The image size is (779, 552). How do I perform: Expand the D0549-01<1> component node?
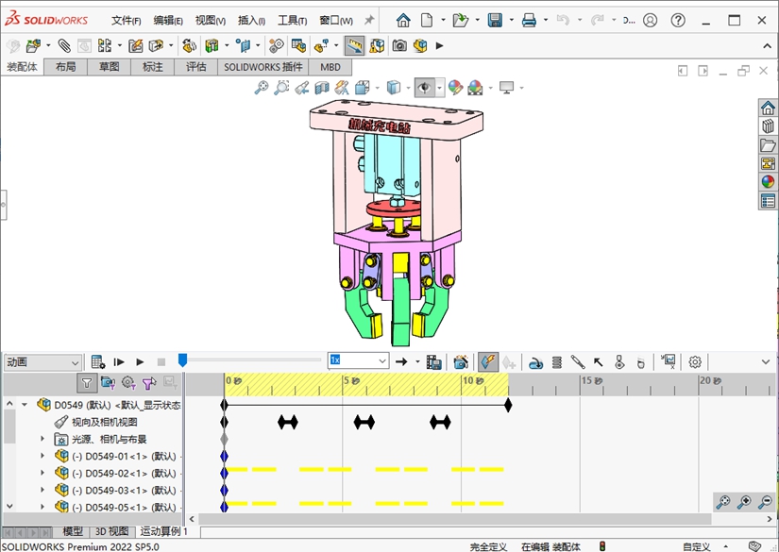[x=42, y=457]
